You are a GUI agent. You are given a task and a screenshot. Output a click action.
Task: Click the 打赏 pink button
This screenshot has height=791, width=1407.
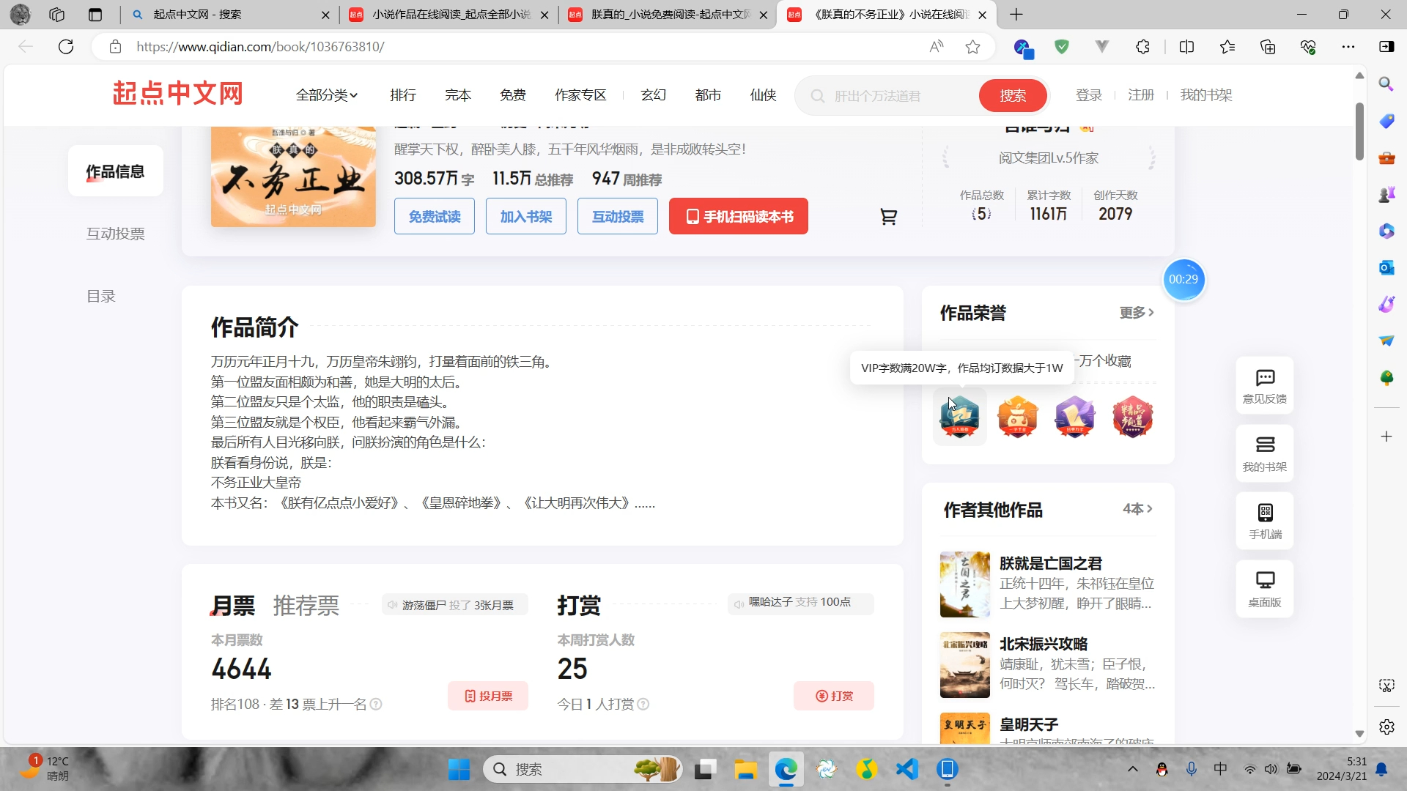tap(834, 696)
